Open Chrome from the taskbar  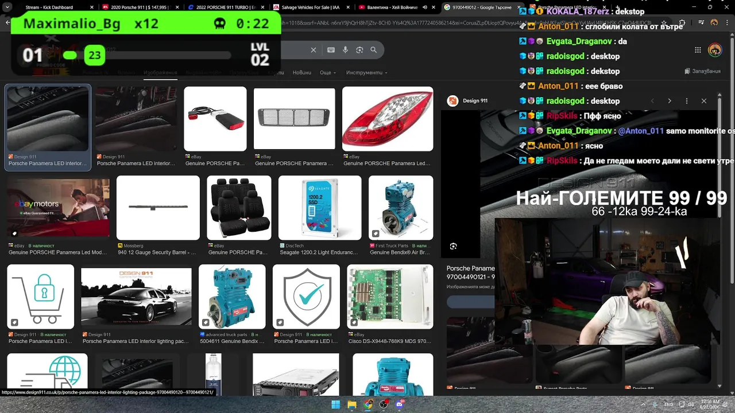[368, 404]
